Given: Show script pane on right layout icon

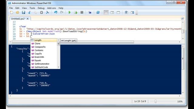Looking at the screenshot, I should click(x=112, y=12).
